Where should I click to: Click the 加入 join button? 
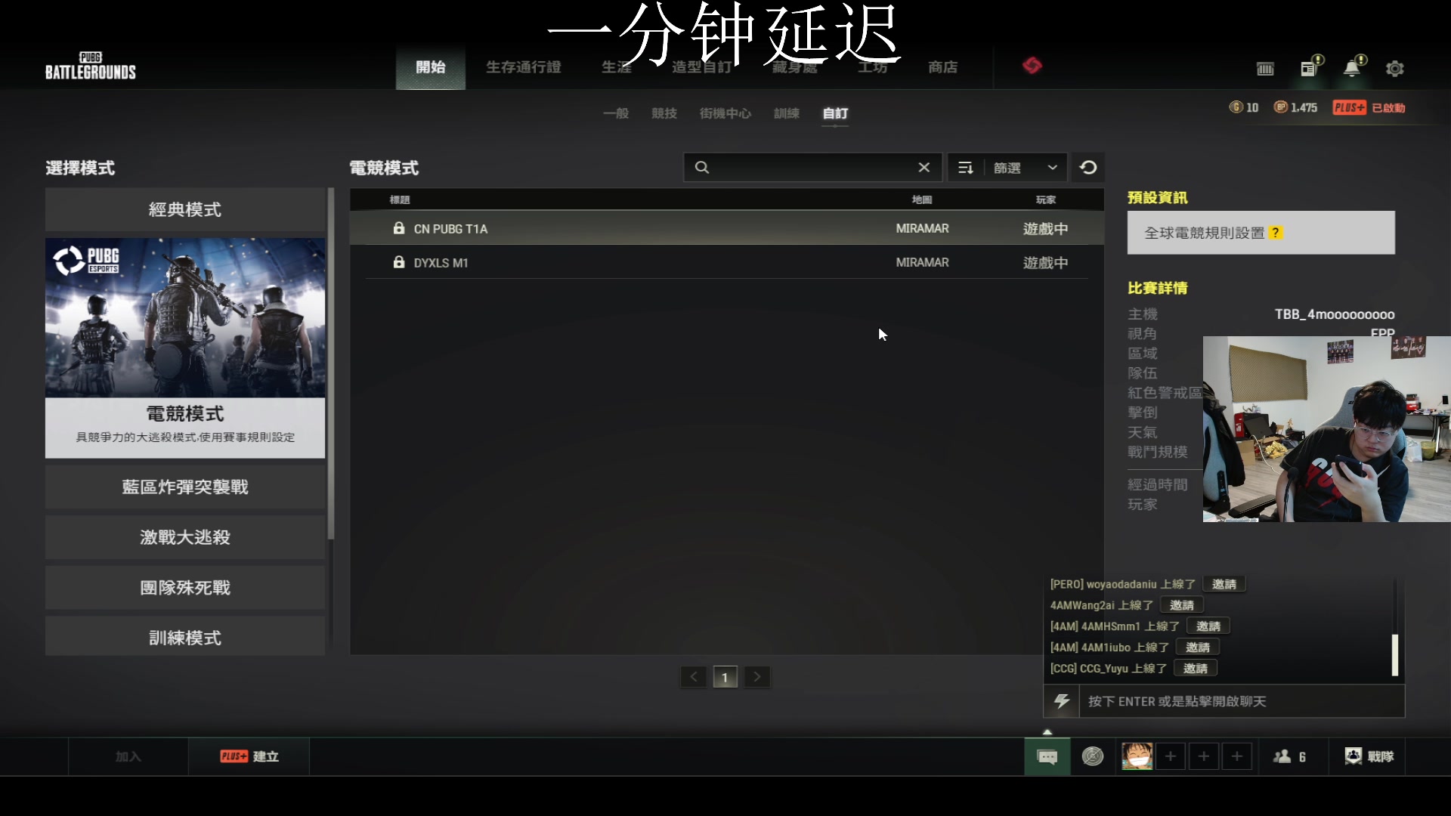(128, 756)
